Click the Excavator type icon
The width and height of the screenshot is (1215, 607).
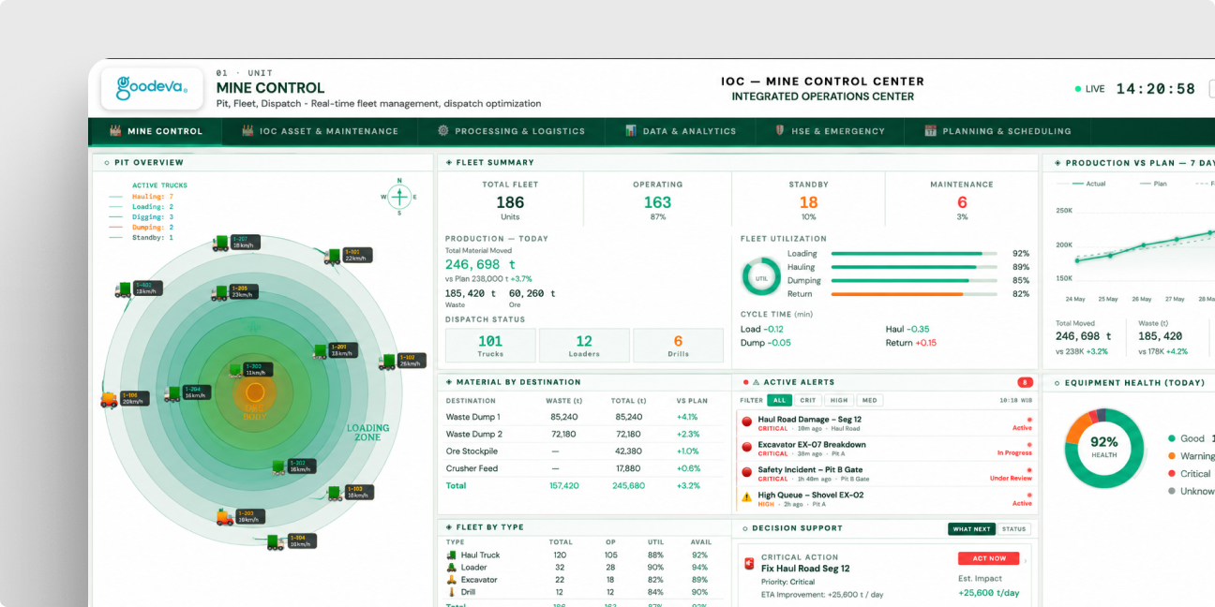click(x=452, y=580)
